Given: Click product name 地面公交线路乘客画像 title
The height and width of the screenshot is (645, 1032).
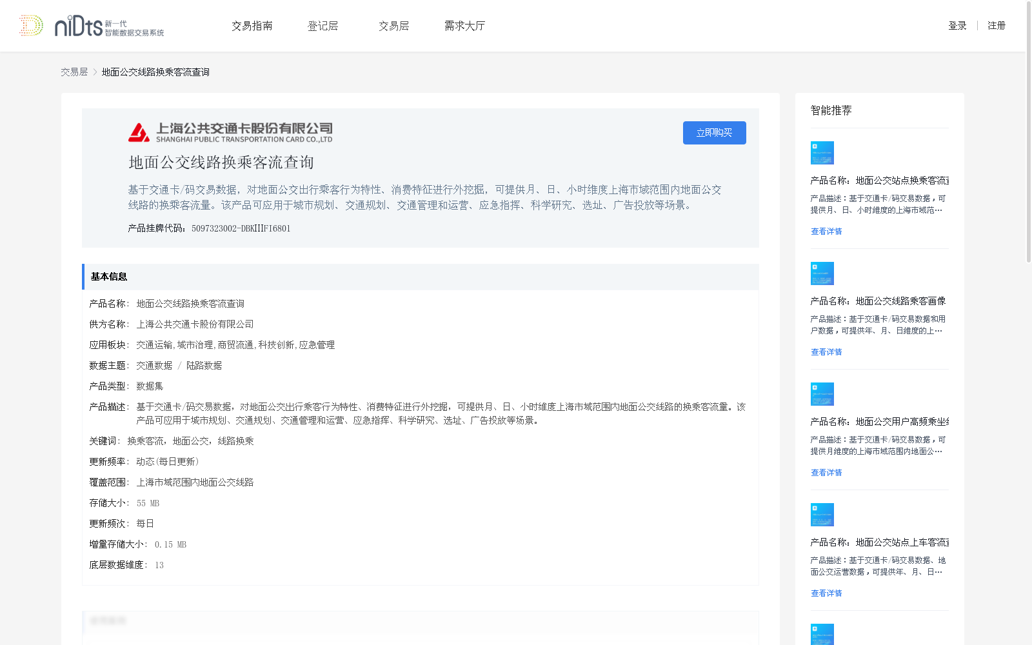Looking at the screenshot, I should pos(878,301).
